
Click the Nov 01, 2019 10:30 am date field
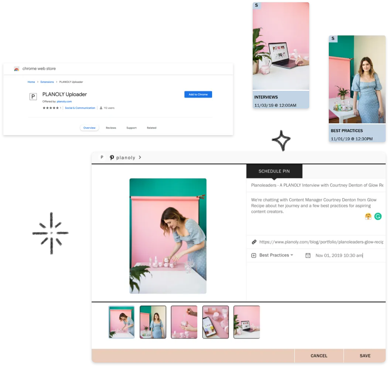click(x=339, y=255)
